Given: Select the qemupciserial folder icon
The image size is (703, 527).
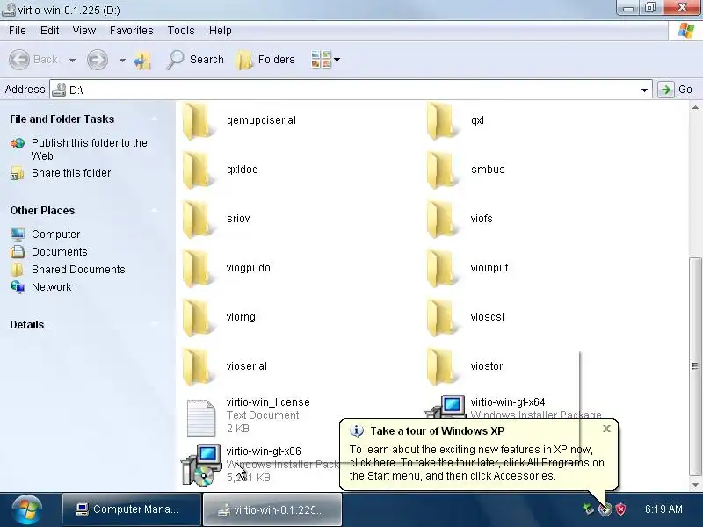Looking at the screenshot, I should [x=197, y=121].
